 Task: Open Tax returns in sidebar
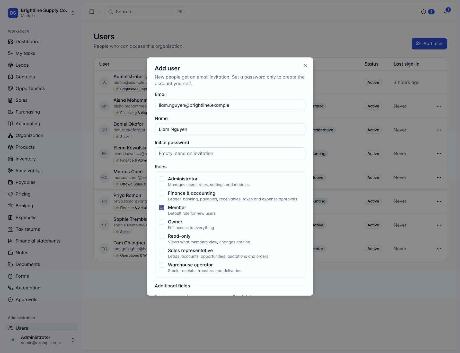[42, 229]
